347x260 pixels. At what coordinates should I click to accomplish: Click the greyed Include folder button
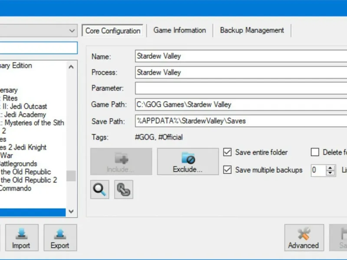click(121, 161)
